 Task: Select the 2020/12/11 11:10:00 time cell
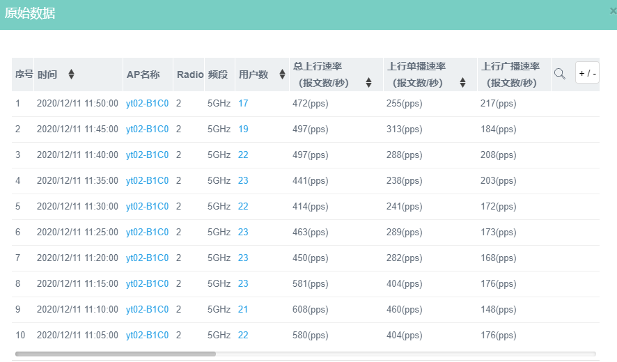click(x=77, y=310)
